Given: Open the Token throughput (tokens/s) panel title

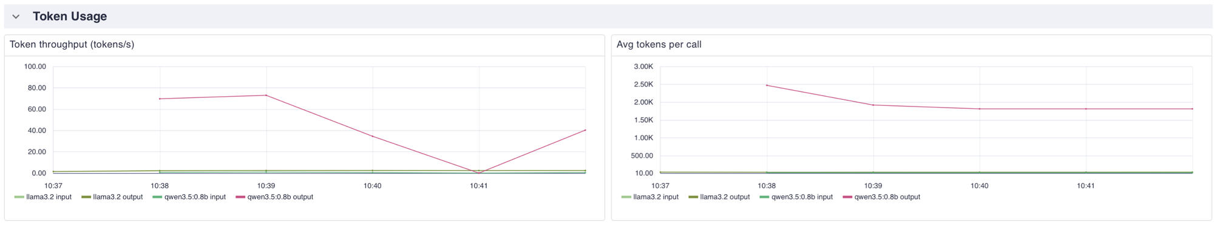Looking at the screenshot, I should (72, 45).
